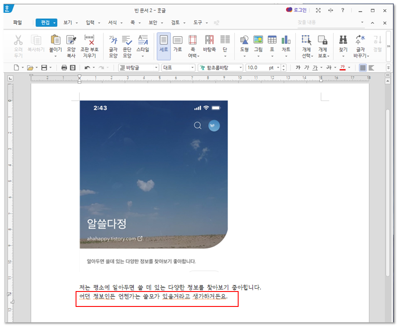Image resolution: width=399 pixels, height=328 pixels.
Task: Click the 바탕쪽 master page icon
Action: (x=210, y=40)
